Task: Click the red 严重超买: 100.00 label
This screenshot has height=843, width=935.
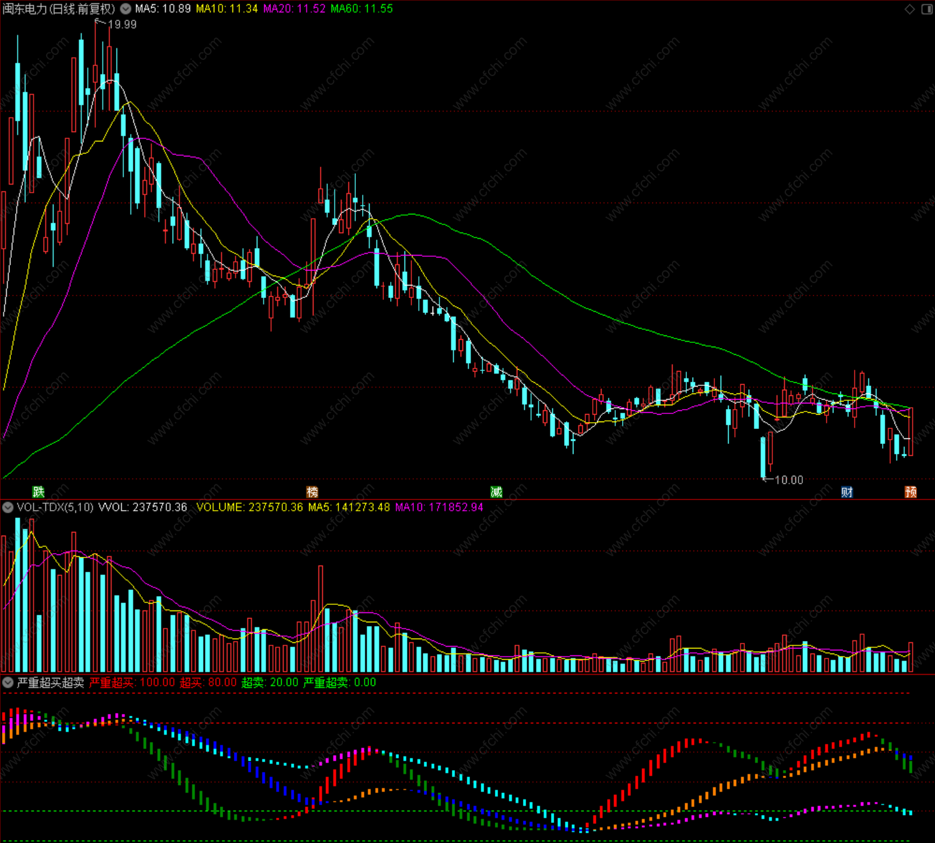Action: point(132,683)
